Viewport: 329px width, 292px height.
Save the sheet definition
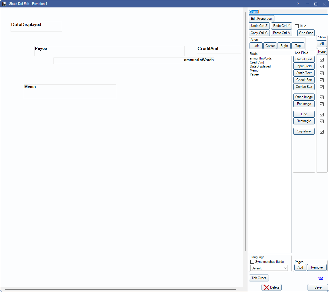[x=318, y=287]
